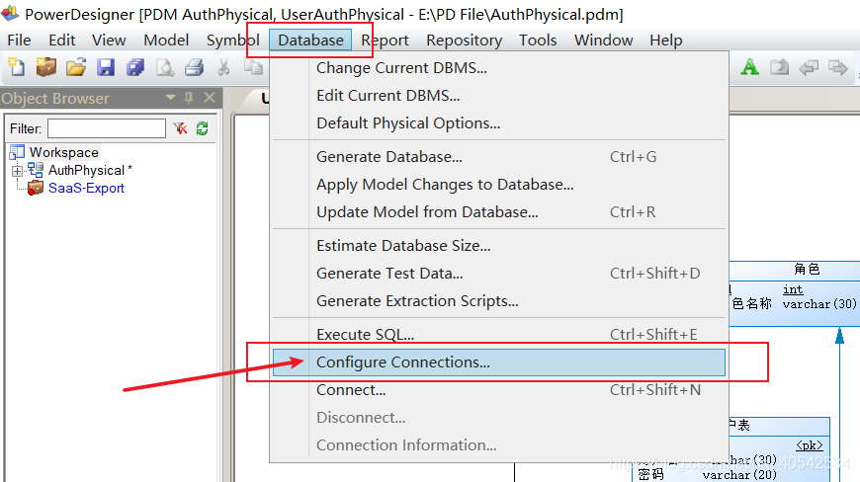Open the Model menu
The image size is (860, 482).
point(166,40)
